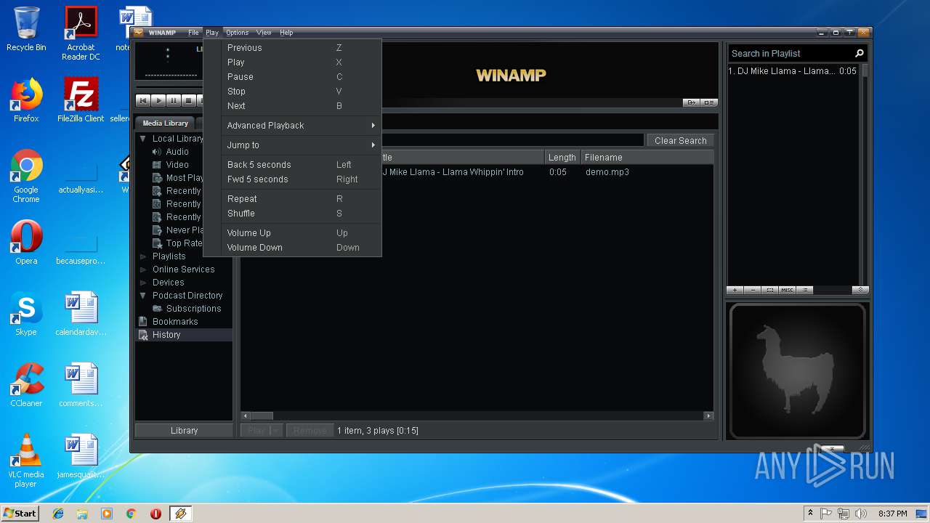Toggle Winamp always-on-top title bar button
This screenshot has width=930, height=523.
(849, 33)
